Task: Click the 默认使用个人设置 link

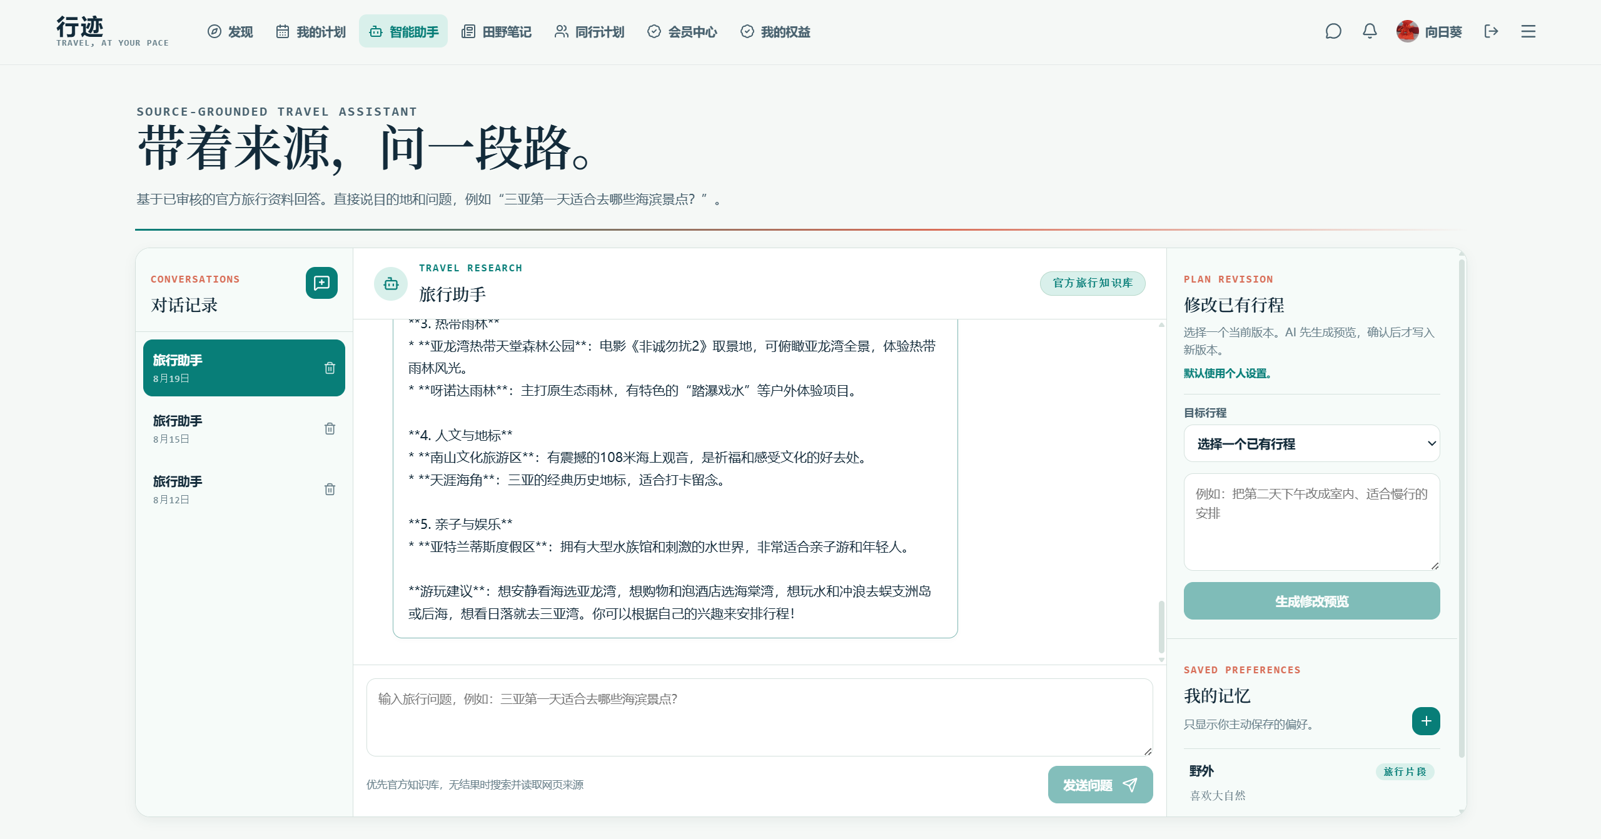Action: [1227, 374]
